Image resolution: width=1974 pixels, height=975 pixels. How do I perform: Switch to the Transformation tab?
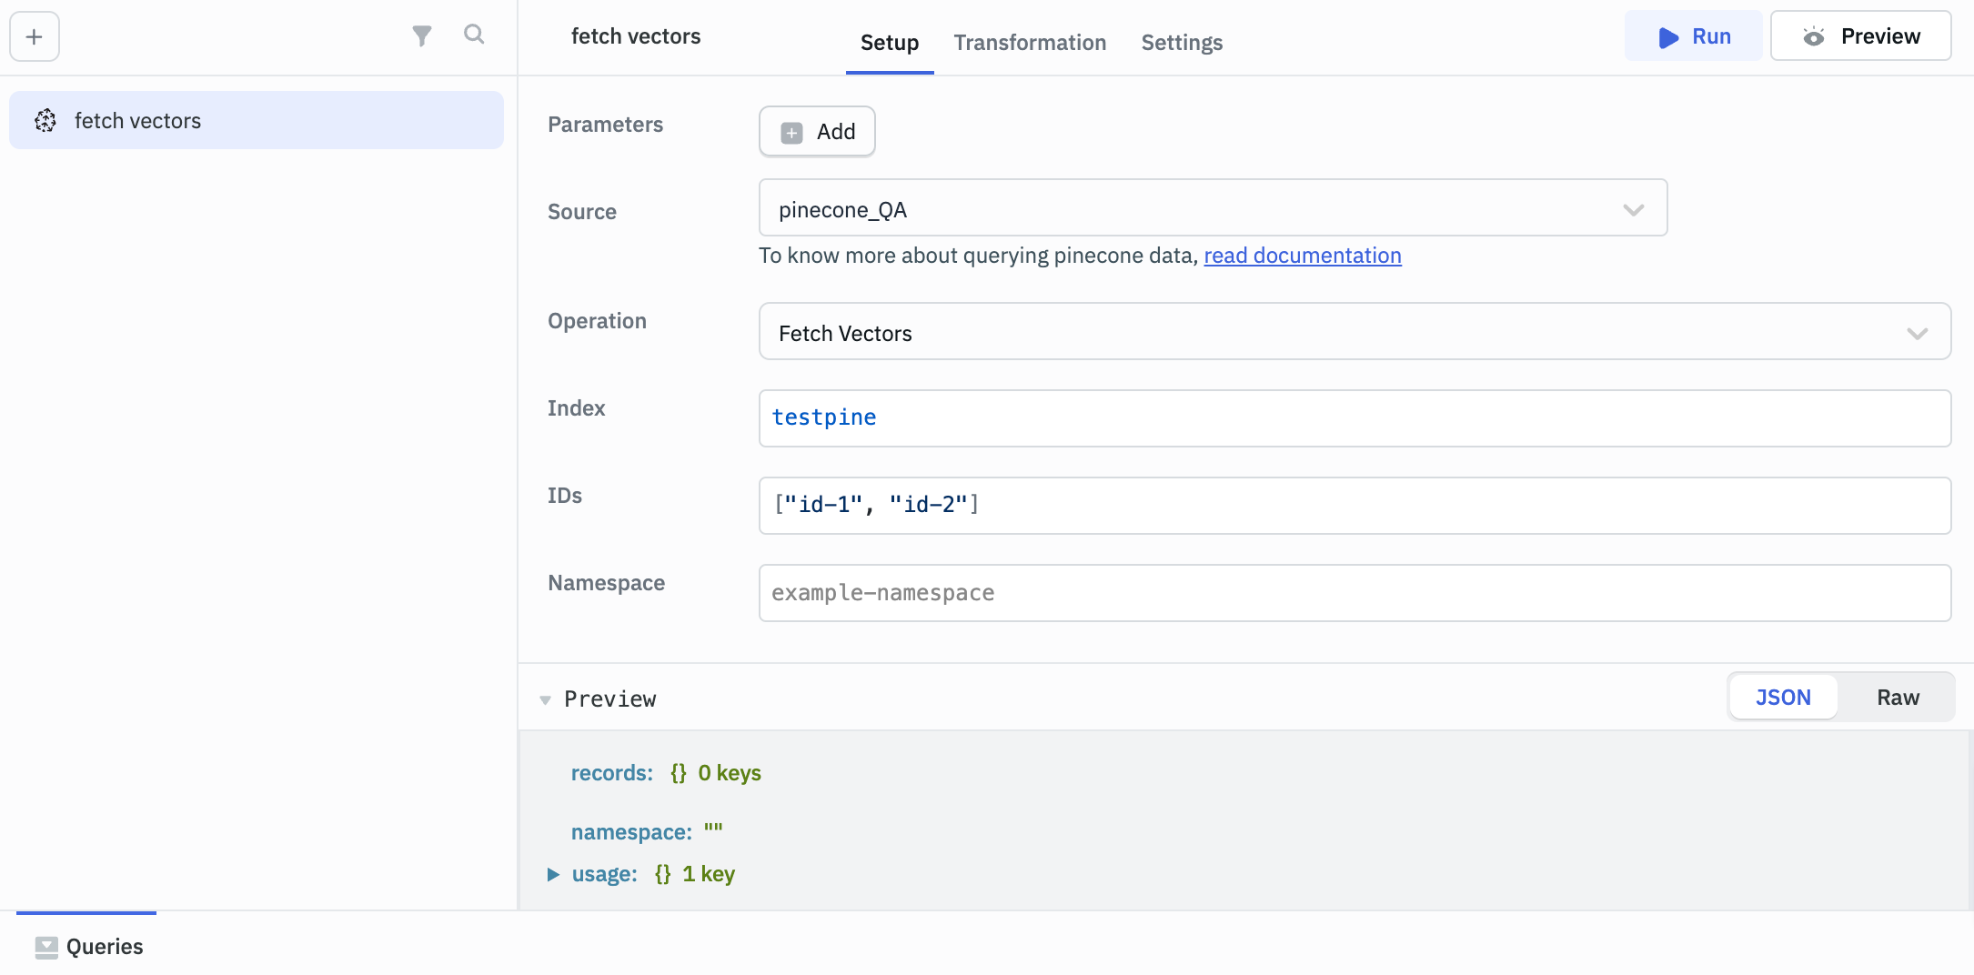tap(1030, 43)
